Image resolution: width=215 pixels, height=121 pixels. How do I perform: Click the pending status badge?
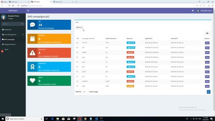130,86
